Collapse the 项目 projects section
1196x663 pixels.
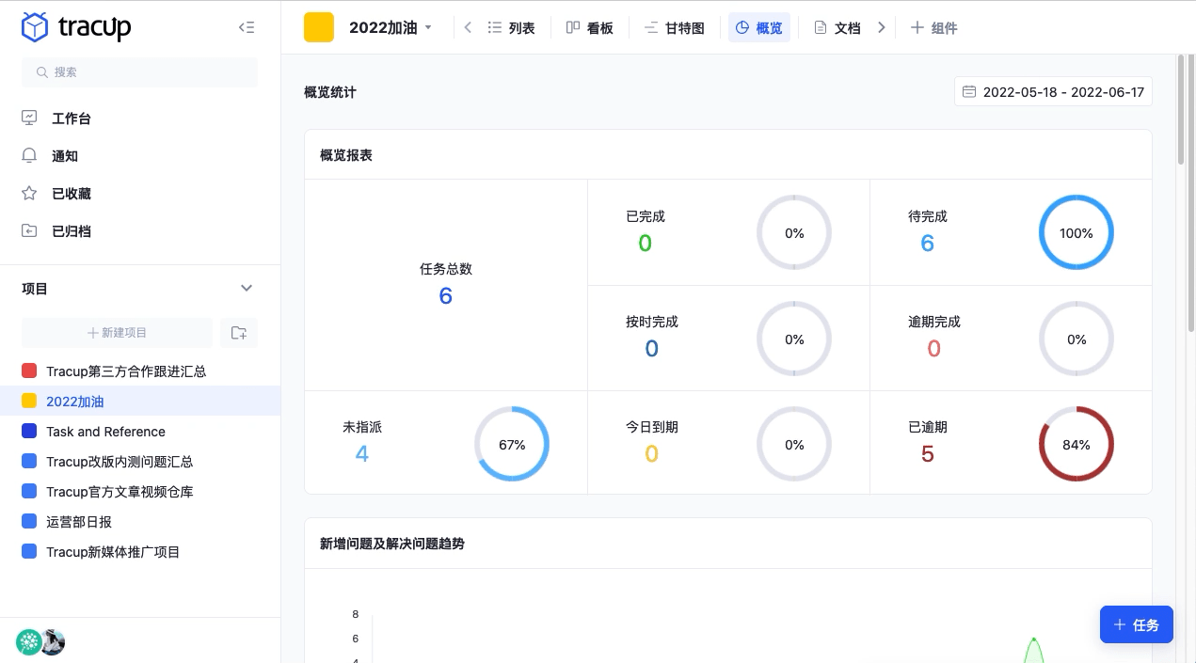pos(247,288)
